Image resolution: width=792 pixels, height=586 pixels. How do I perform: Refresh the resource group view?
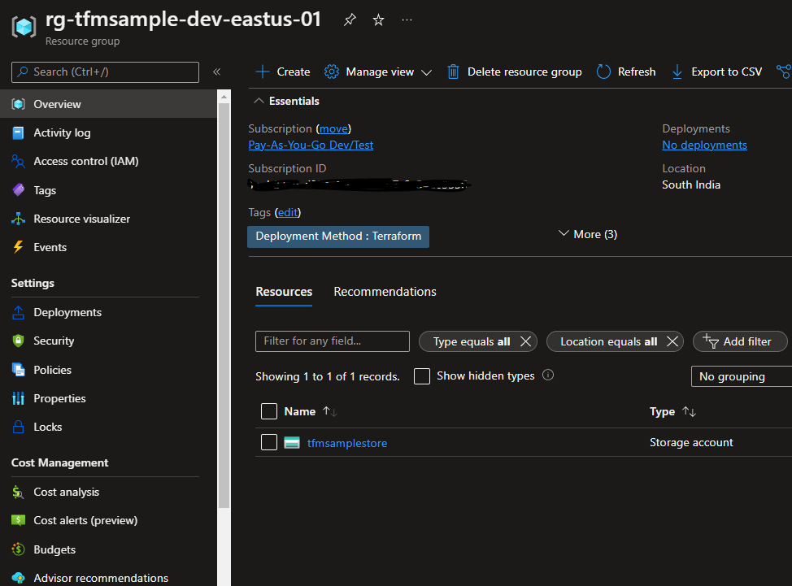point(625,72)
